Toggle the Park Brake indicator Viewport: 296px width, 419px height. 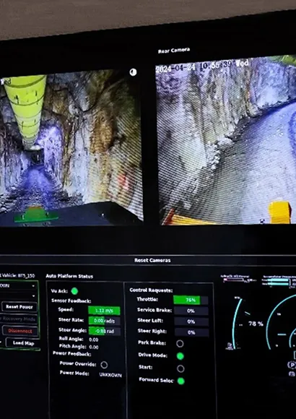click(x=180, y=344)
